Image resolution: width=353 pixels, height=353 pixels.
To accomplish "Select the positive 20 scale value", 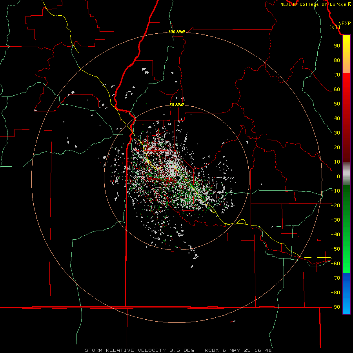I will pos(337,147).
